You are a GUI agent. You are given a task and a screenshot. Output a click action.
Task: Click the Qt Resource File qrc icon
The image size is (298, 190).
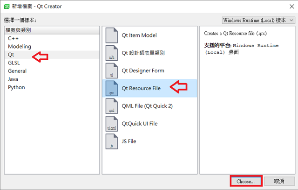click(x=112, y=88)
